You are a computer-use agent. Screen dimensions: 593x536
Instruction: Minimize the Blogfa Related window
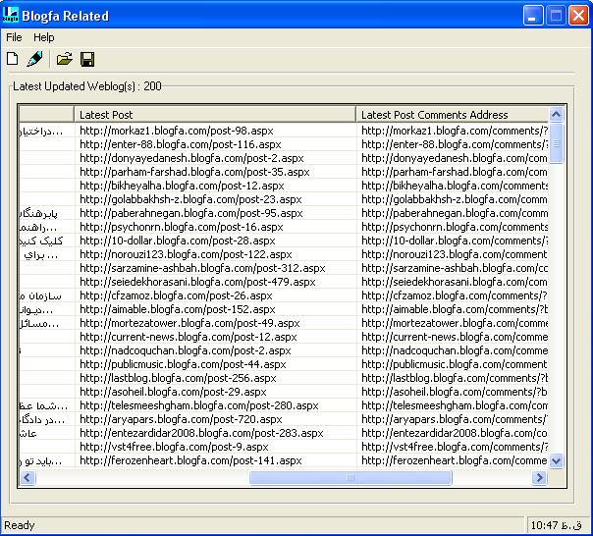click(533, 16)
